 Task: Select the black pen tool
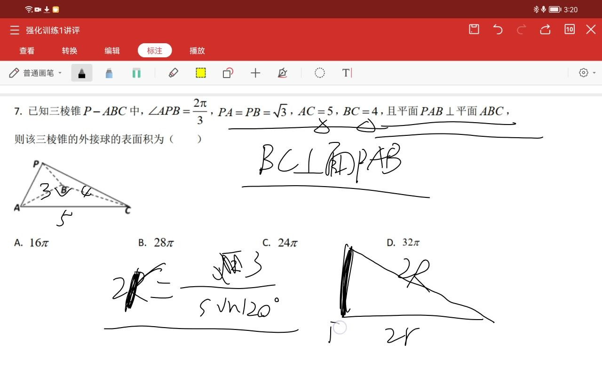82,73
